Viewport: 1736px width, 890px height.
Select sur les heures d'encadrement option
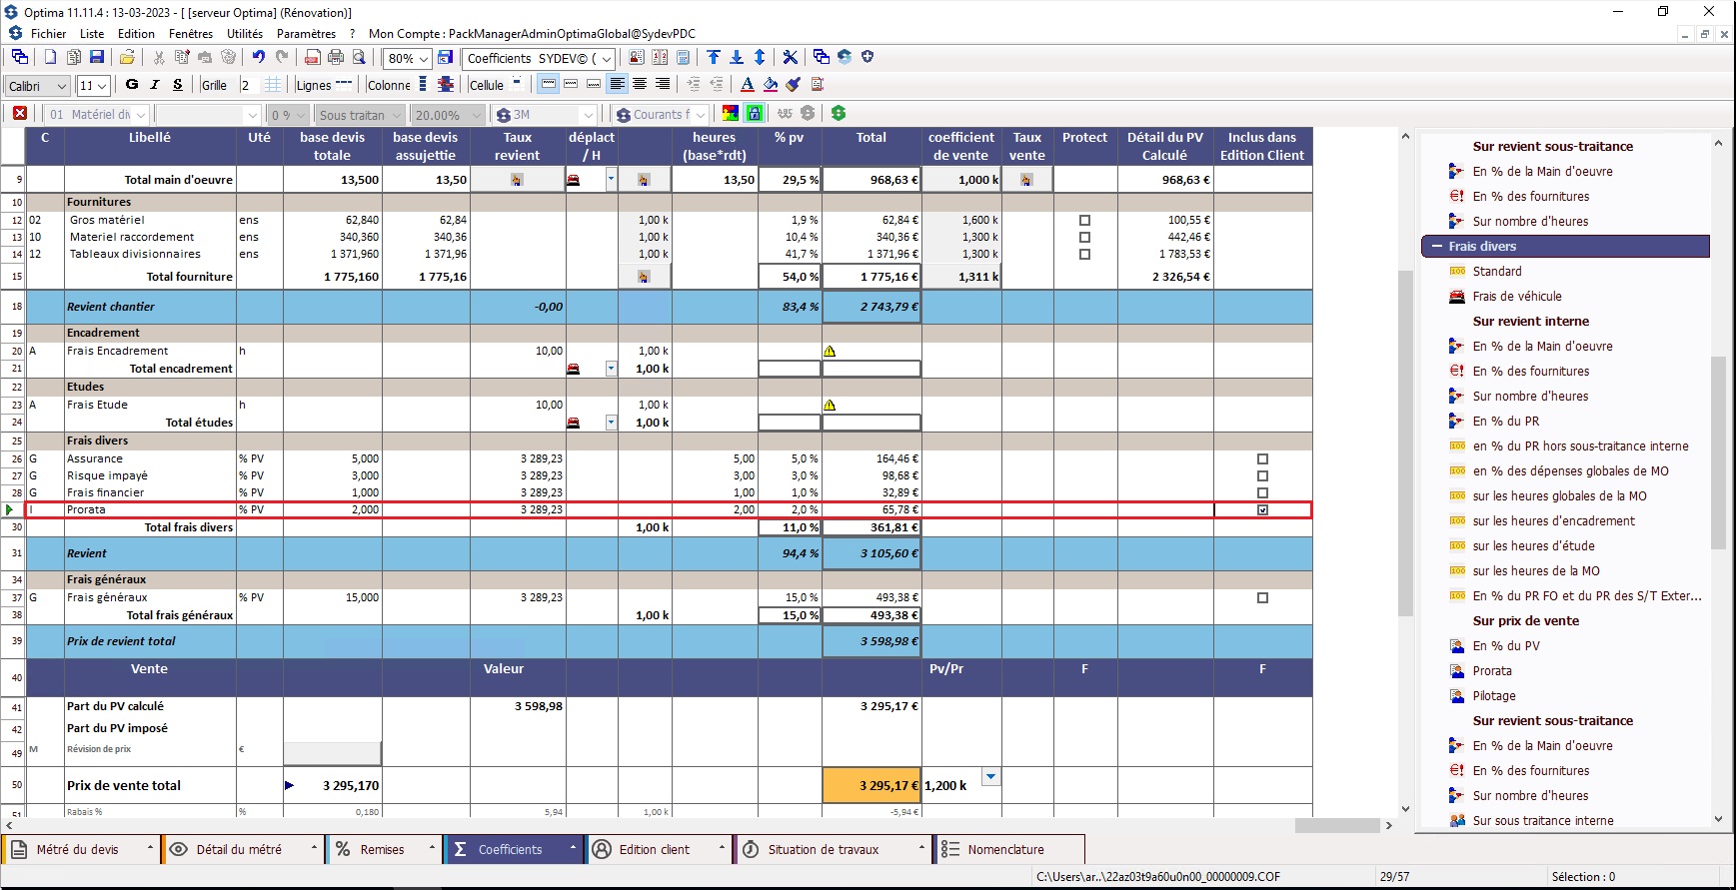[x=1554, y=520]
